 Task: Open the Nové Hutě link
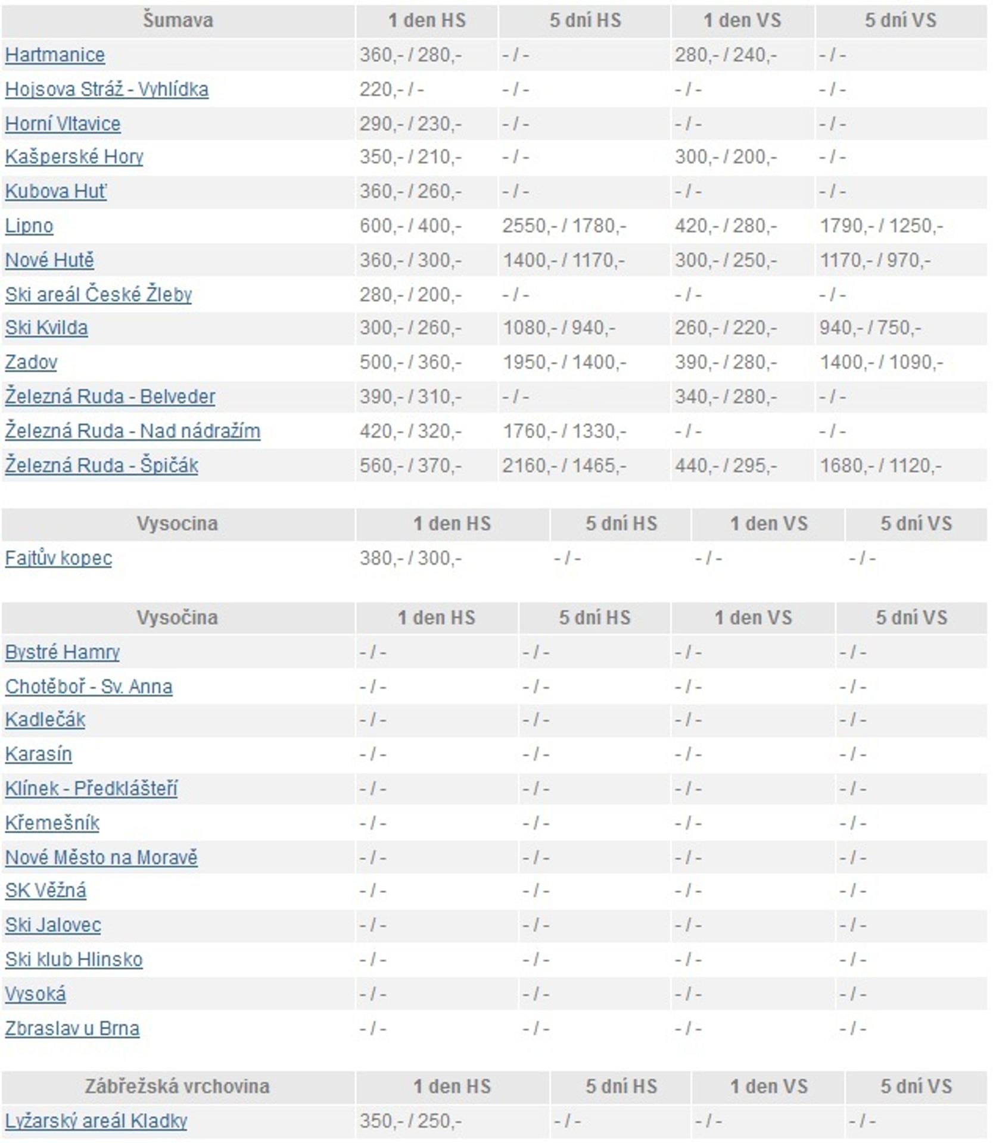[x=49, y=260]
